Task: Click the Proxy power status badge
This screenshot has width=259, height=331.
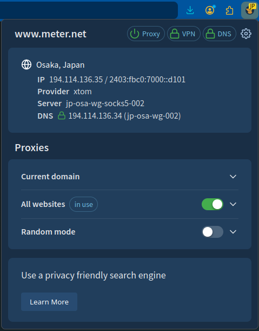Action: (x=146, y=34)
